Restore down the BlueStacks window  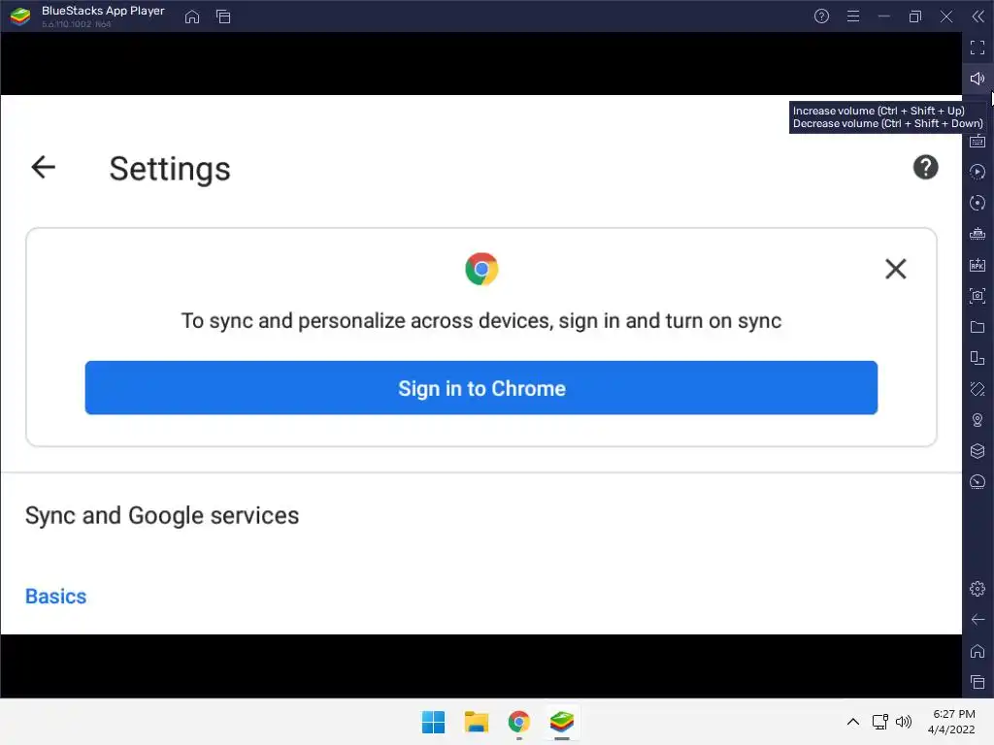point(914,16)
